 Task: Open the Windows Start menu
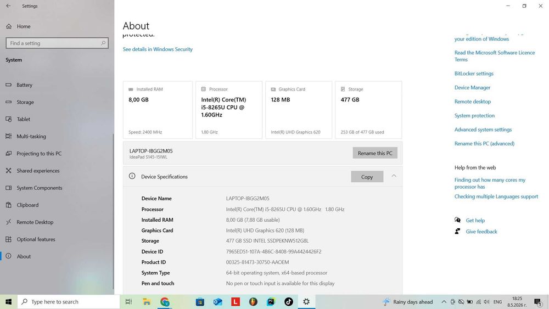[8, 302]
